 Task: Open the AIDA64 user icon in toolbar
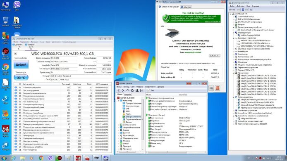click(x=137, y=90)
